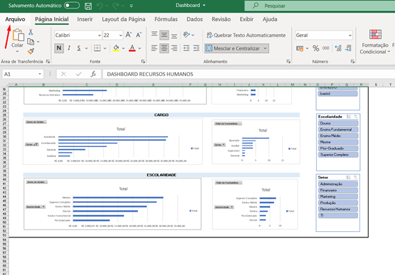Open the font color dropdown arrow
395x275 pixels.
pos(139,48)
